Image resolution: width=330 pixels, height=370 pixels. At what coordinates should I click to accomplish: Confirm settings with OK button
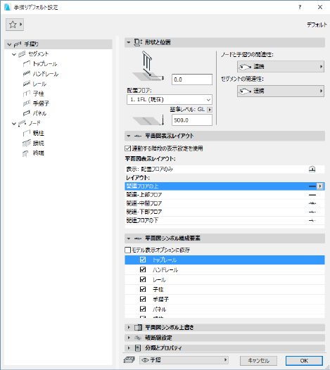[304, 361]
